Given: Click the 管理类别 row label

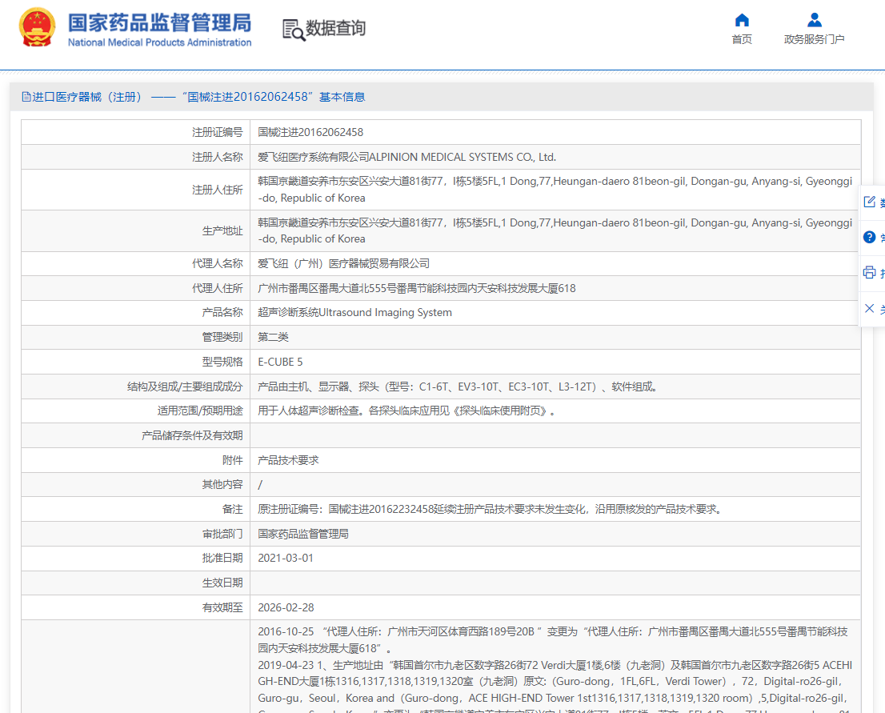Looking at the screenshot, I should point(222,337).
